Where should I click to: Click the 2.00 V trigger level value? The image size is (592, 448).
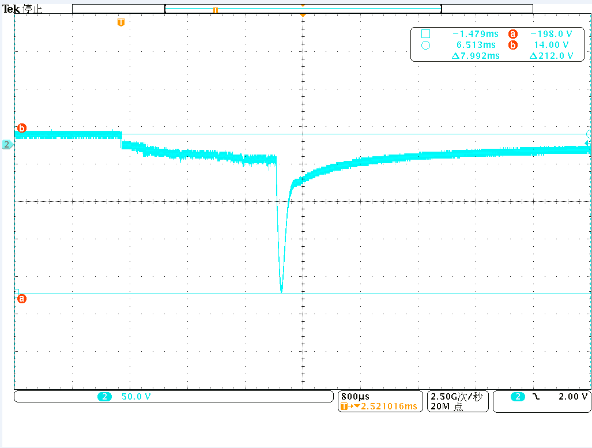point(573,397)
